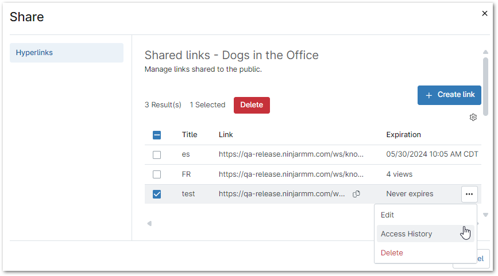
Task: Open the Hyperlinks sidebar tab
Action: (67, 53)
